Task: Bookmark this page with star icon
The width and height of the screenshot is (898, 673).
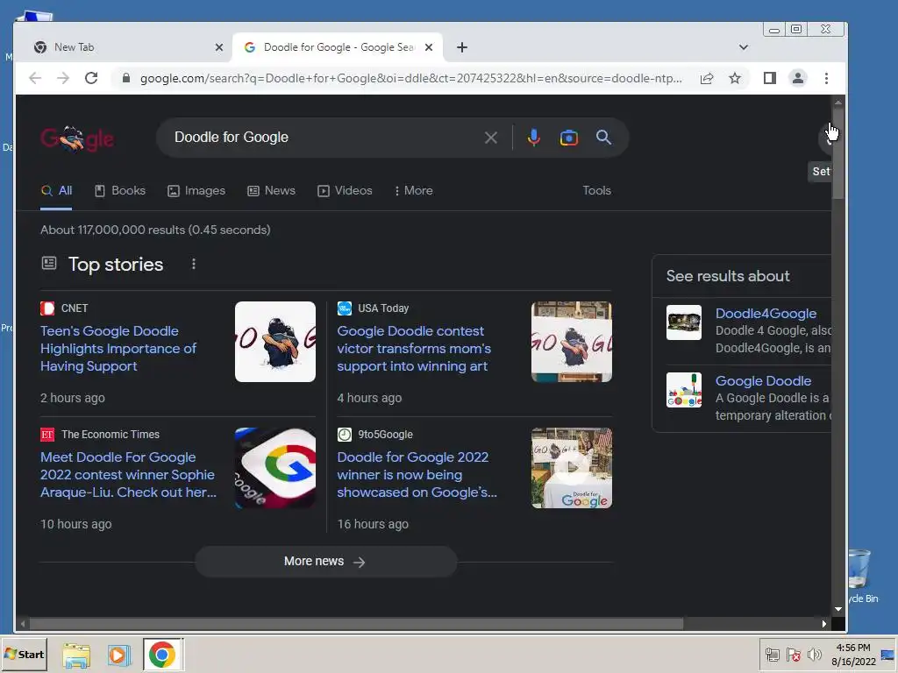Action: pos(735,78)
